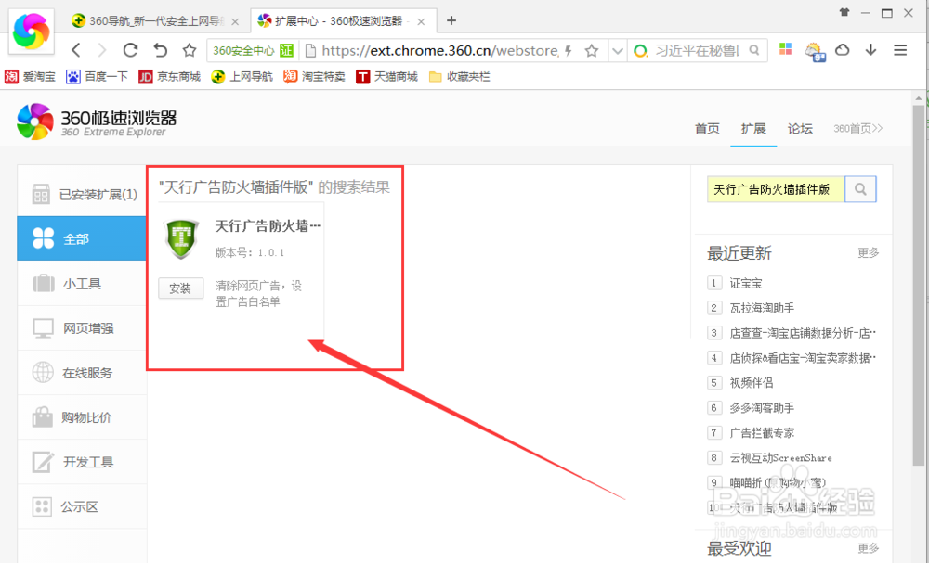Click the weather extension icon in toolbar
Image resolution: width=929 pixels, height=563 pixels.
816,51
